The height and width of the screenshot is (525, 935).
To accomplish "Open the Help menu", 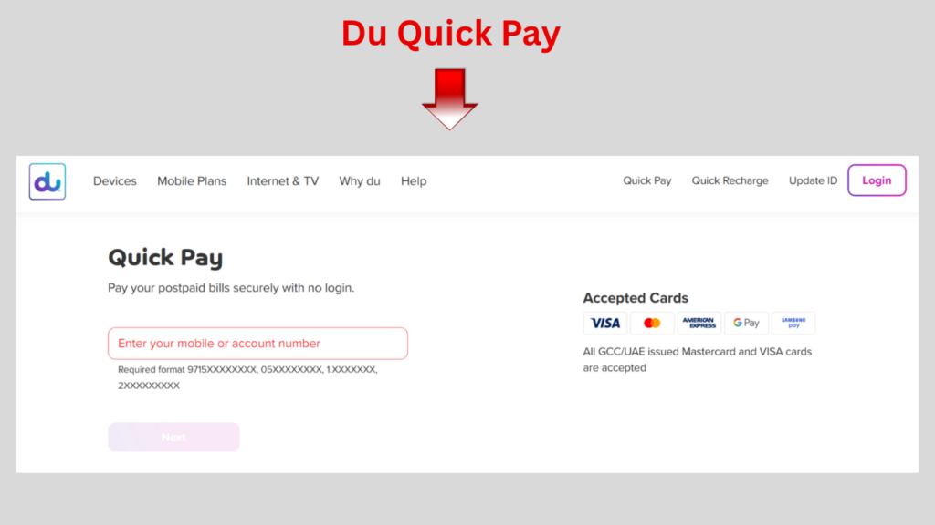I will 414,181.
